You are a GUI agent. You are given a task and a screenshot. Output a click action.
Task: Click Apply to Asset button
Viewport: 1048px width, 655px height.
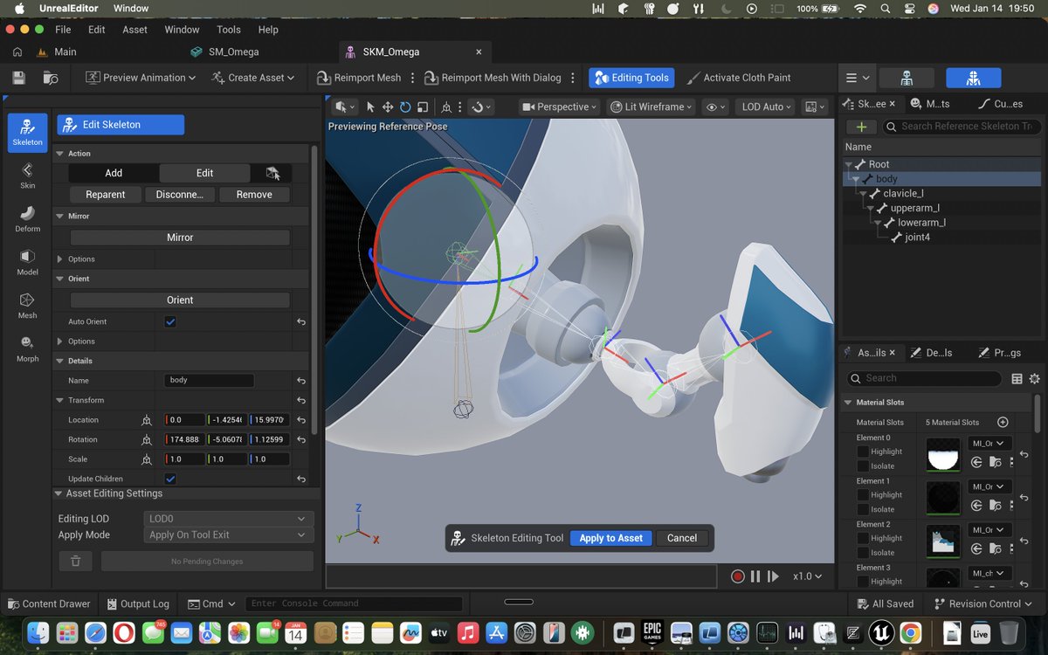(610, 538)
